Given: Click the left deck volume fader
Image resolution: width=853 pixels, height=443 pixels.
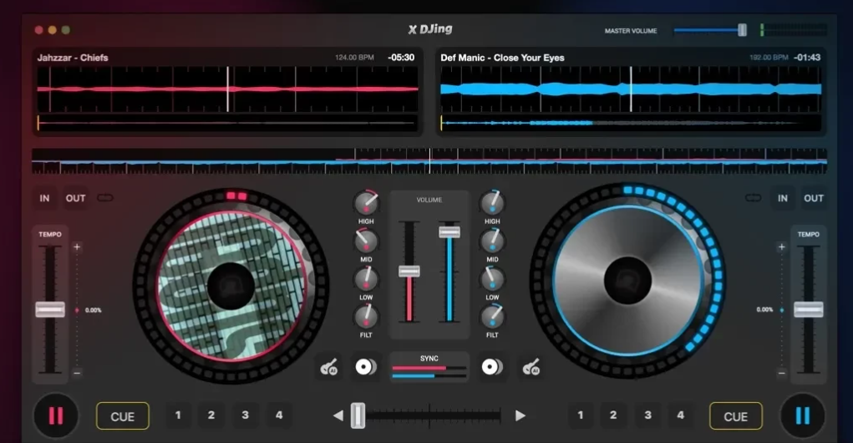Looking at the screenshot, I should [x=409, y=271].
